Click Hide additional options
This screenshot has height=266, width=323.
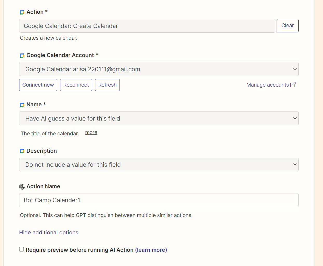click(x=49, y=233)
